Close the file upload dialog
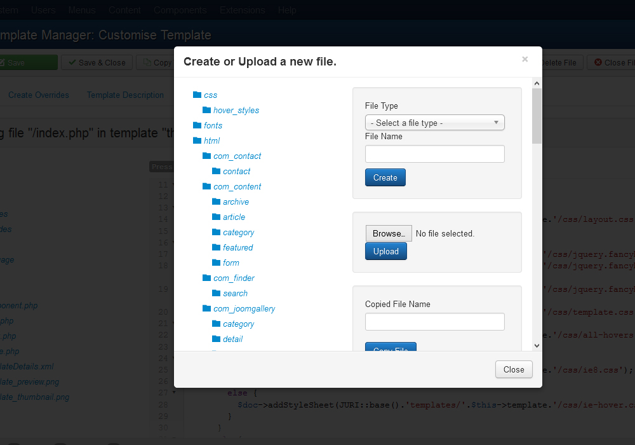The height and width of the screenshot is (445, 635). (513, 369)
